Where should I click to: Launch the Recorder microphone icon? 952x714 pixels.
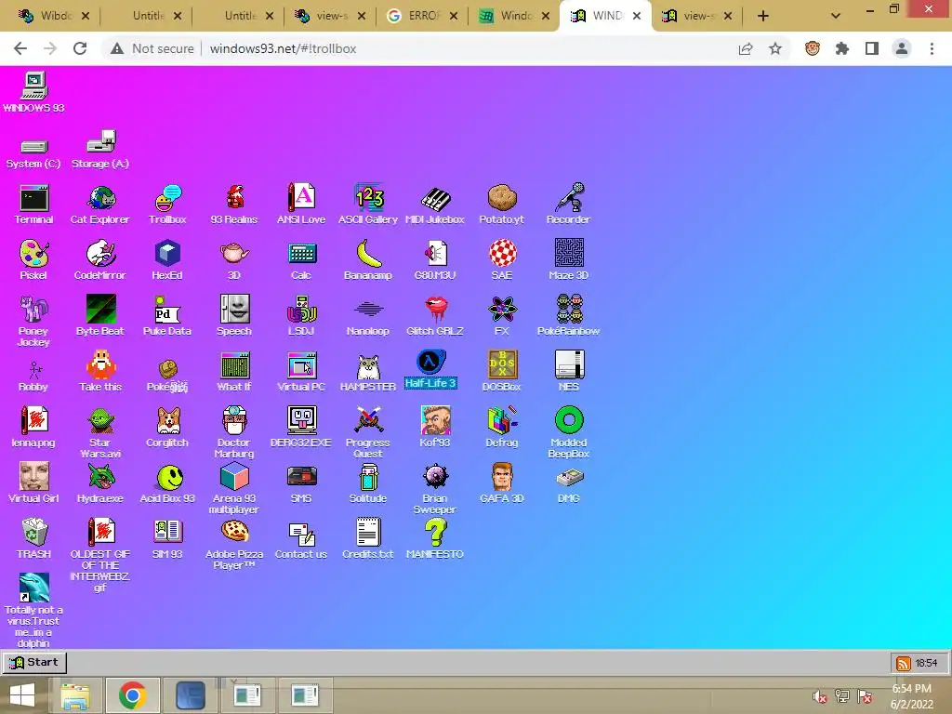tap(568, 205)
